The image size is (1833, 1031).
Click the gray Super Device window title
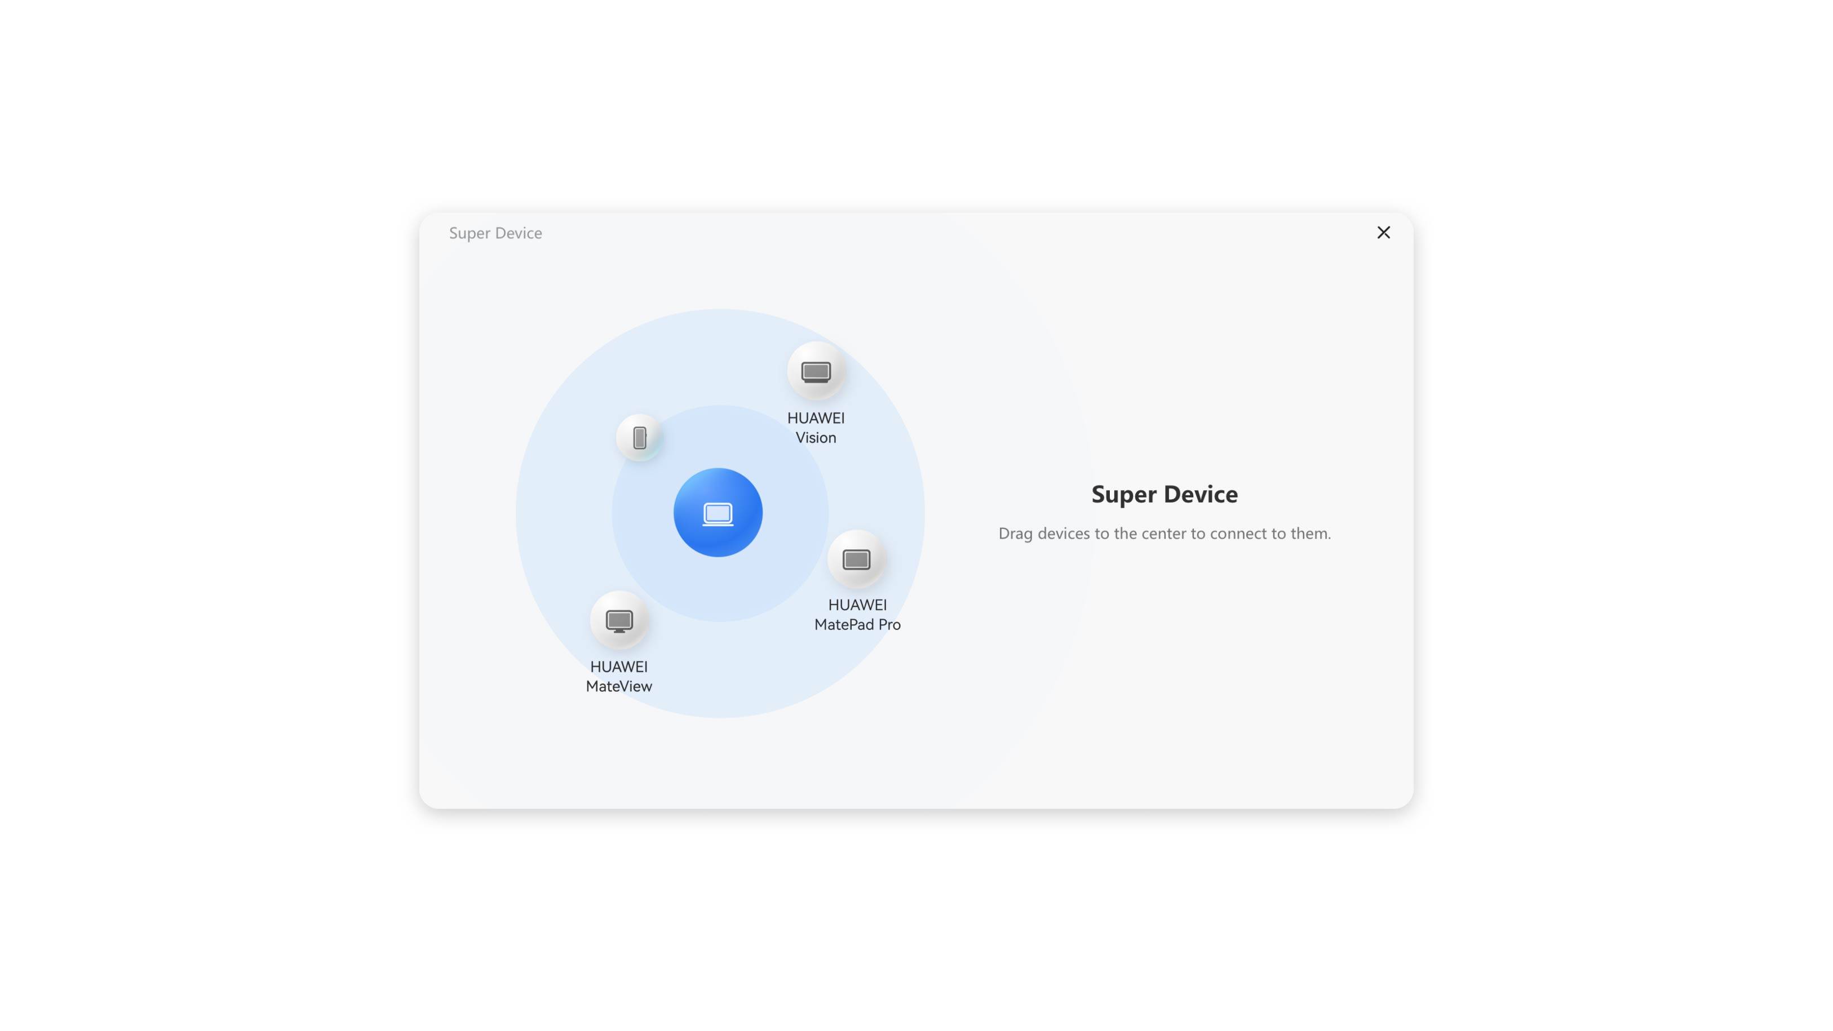[495, 233]
